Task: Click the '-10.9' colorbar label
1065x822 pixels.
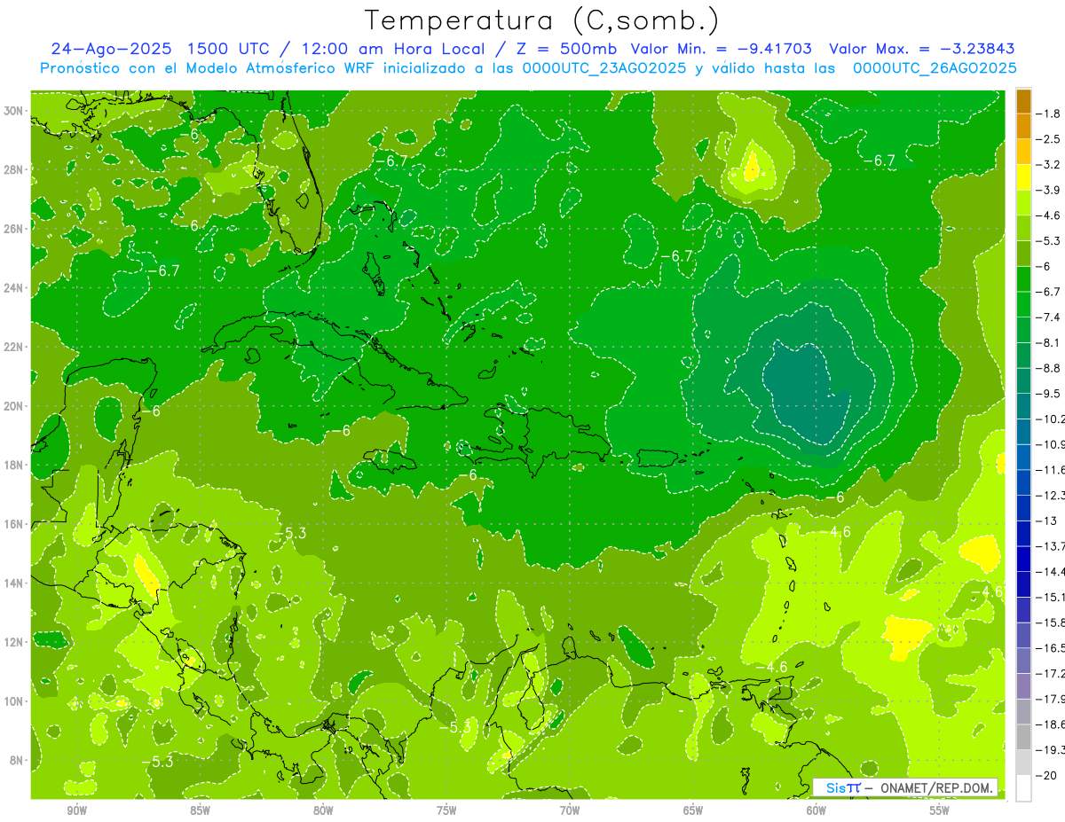Action: click(x=1052, y=444)
